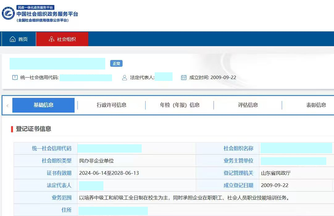Click the 正常 status badge
Image resolution: width=334 pixels, height=216 pixels.
116,63
